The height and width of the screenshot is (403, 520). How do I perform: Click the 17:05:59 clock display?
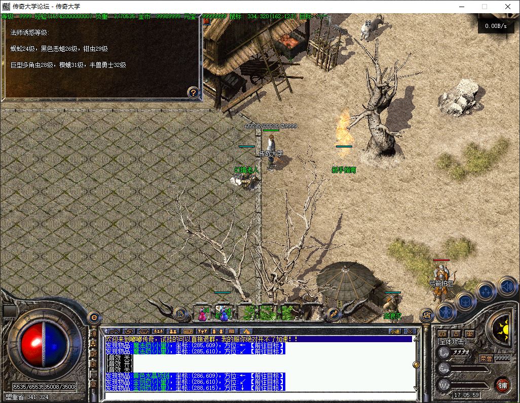[x=466, y=395]
